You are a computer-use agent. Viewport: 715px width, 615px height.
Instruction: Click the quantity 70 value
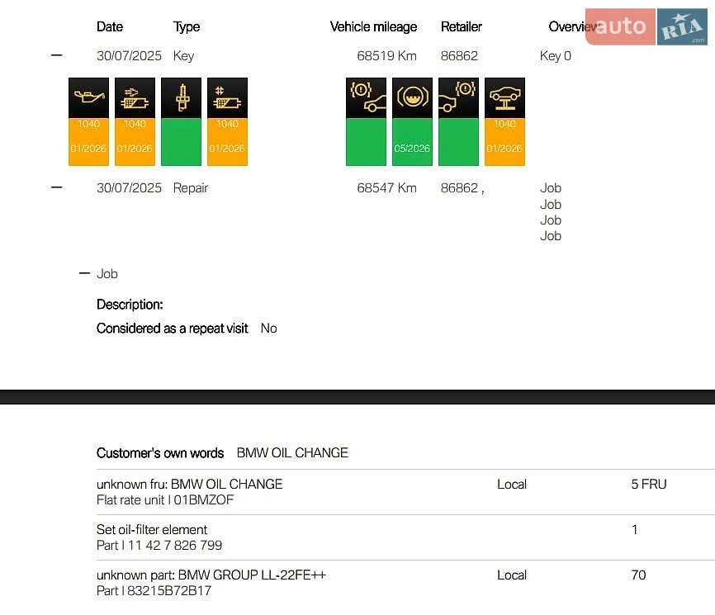[638, 575]
